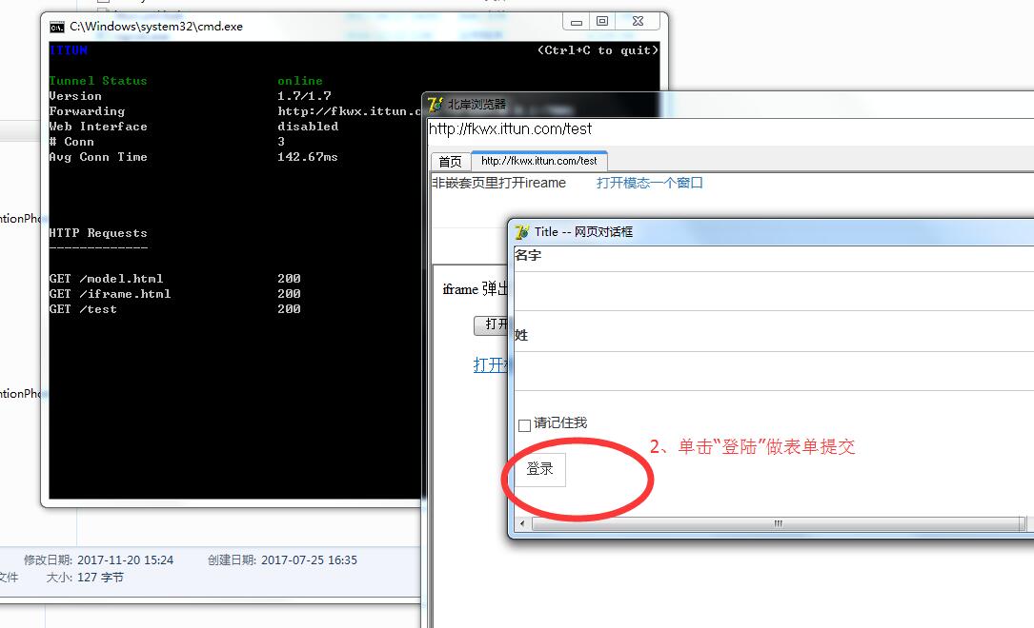Viewport: 1034px width, 628px height.
Task: Click the dialog horizontal scrollbar left arrow
Action: tap(522, 524)
